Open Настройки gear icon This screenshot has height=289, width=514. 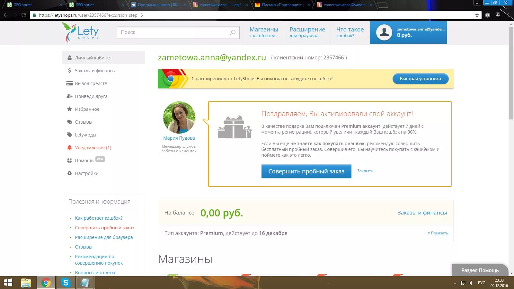(69, 173)
